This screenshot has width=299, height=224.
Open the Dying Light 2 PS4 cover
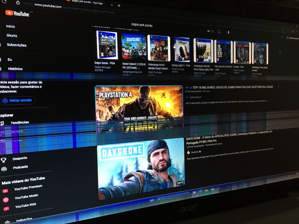(x=182, y=50)
